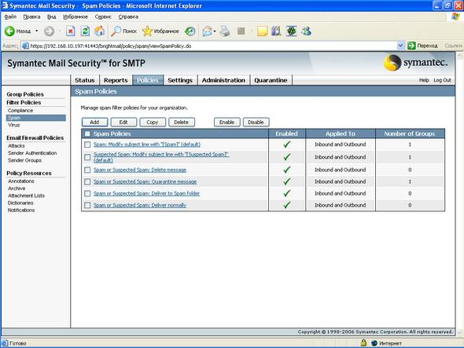
Task: Click the Интернет zone globe icon
Action: pyautogui.click(x=374, y=343)
